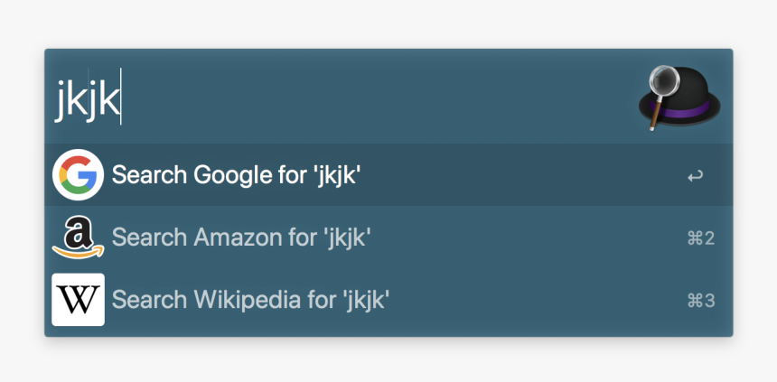Click the ⌘2 shortcut hint
This screenshot has width=777, height=382.
701,238
